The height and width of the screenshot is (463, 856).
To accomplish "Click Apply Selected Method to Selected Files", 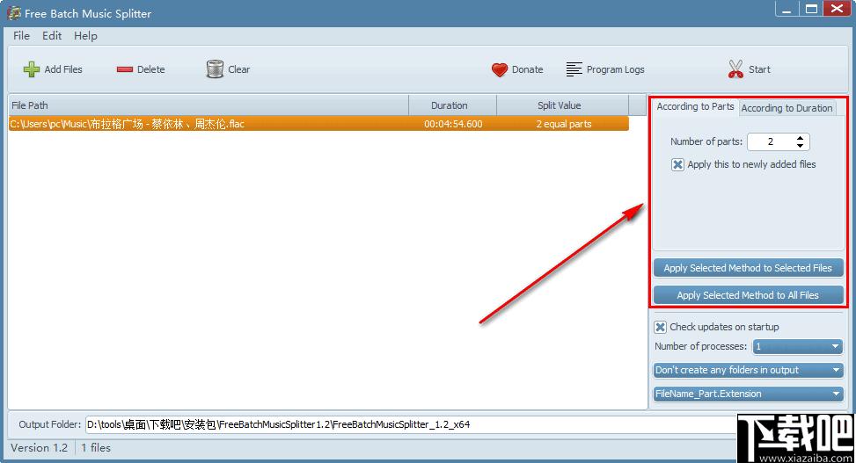I will click(748, 268).
